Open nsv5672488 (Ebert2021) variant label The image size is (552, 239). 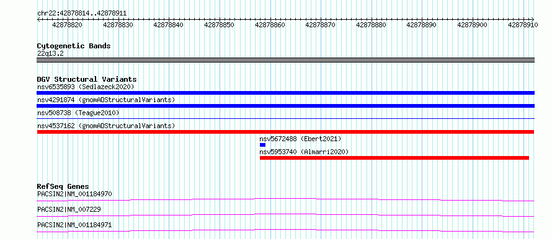point(300,139)
